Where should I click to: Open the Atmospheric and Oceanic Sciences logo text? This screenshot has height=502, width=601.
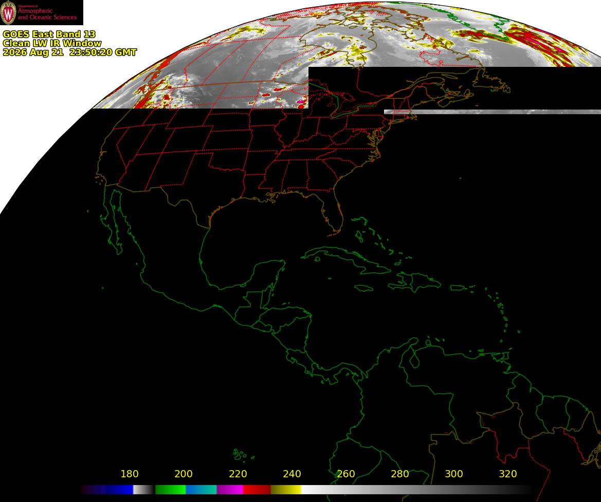coord(47,13)
